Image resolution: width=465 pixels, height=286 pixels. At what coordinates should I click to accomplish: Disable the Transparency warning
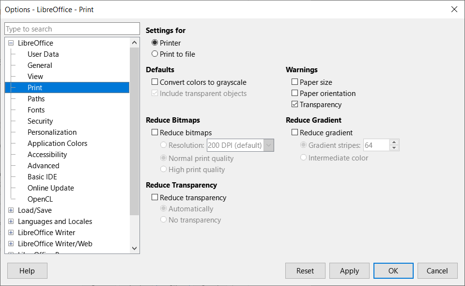point(294,104)
